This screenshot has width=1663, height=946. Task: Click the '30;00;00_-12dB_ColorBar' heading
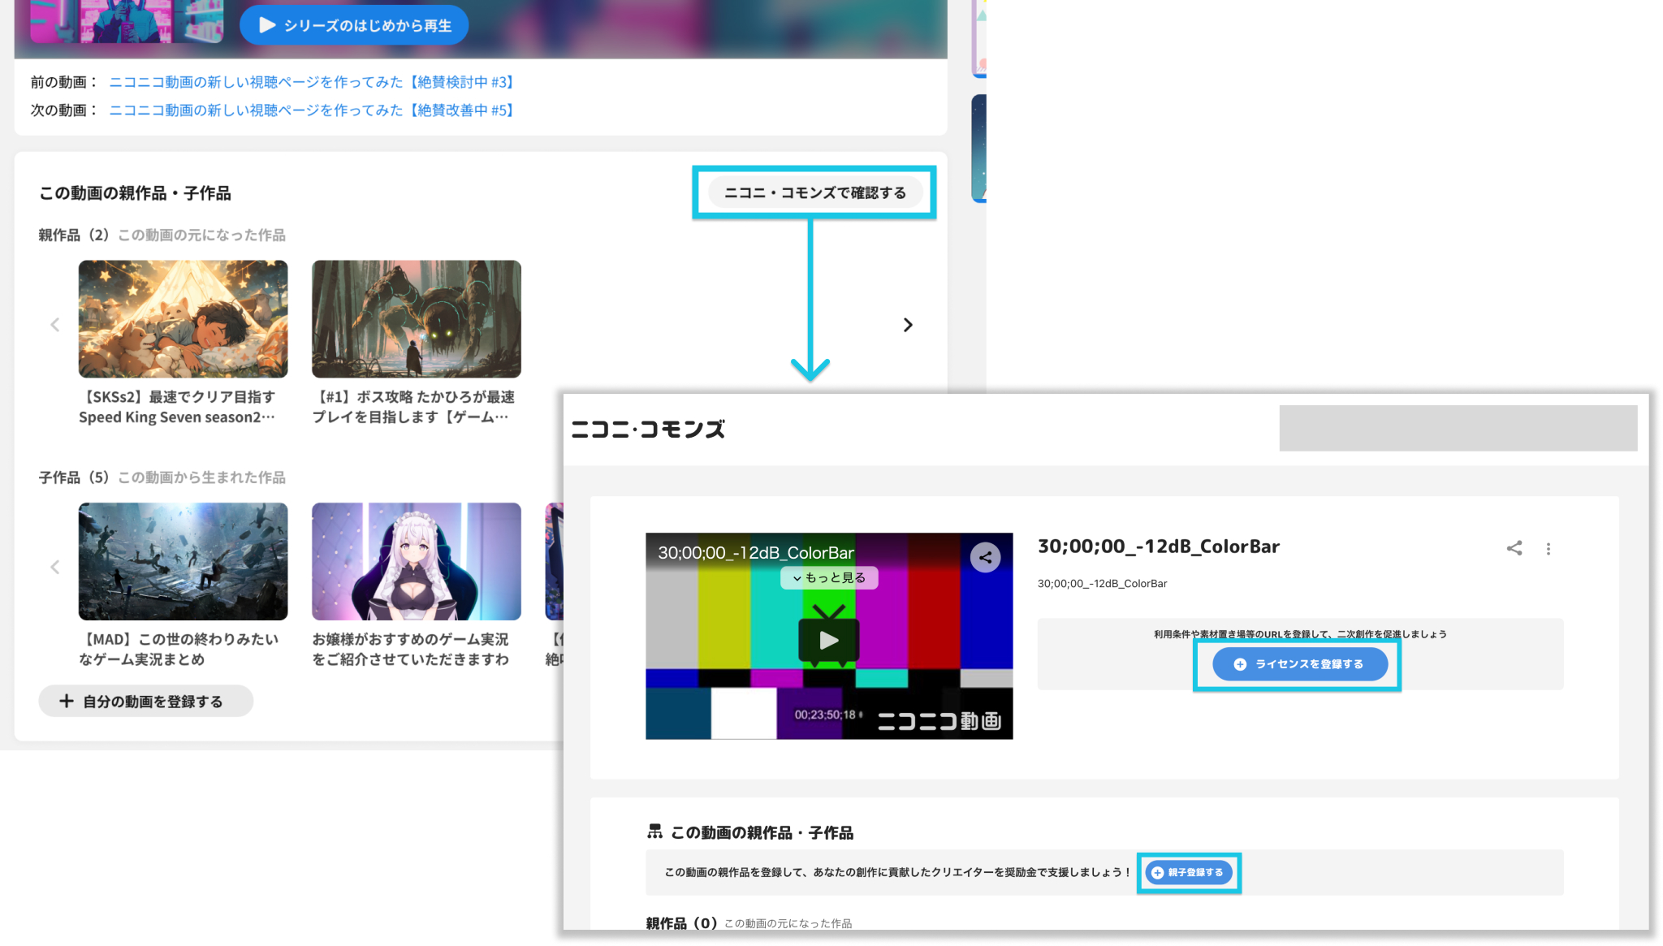tap(1159, 546)
